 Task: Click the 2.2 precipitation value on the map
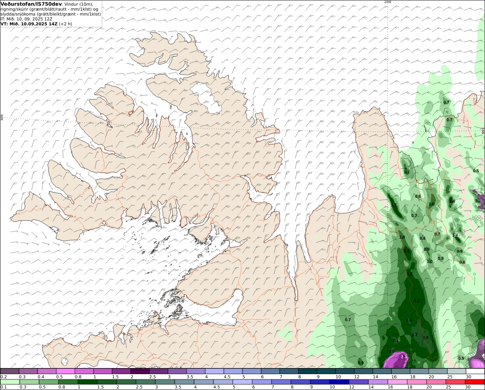pos(414,335)
